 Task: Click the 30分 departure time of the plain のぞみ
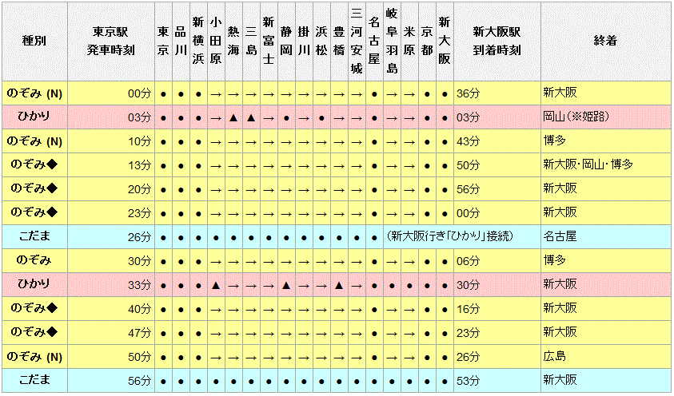point(111,261)
